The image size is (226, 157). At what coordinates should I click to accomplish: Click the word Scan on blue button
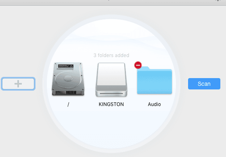(204, 84)
